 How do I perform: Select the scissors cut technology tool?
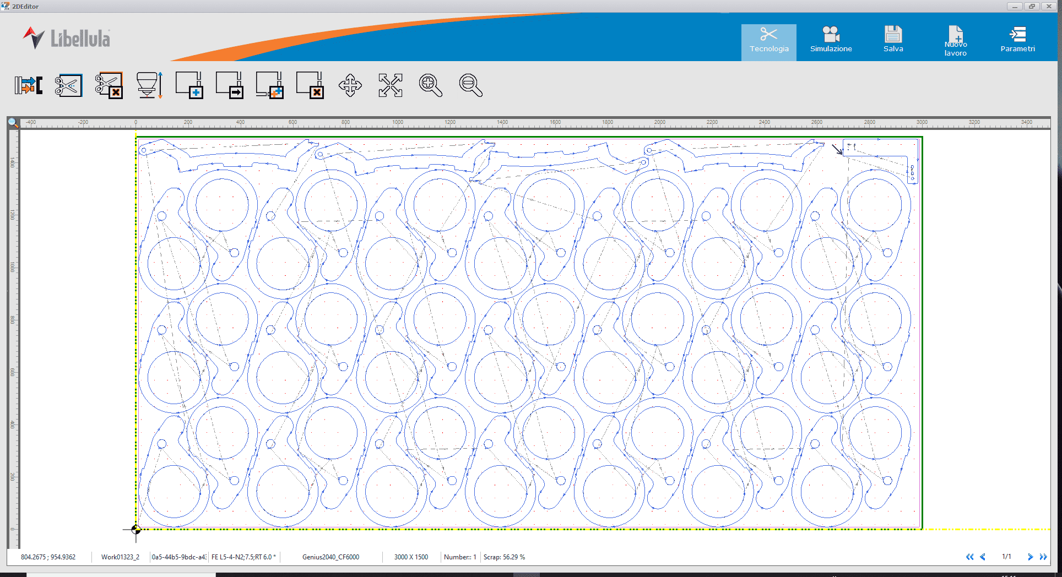click(69, 85)
